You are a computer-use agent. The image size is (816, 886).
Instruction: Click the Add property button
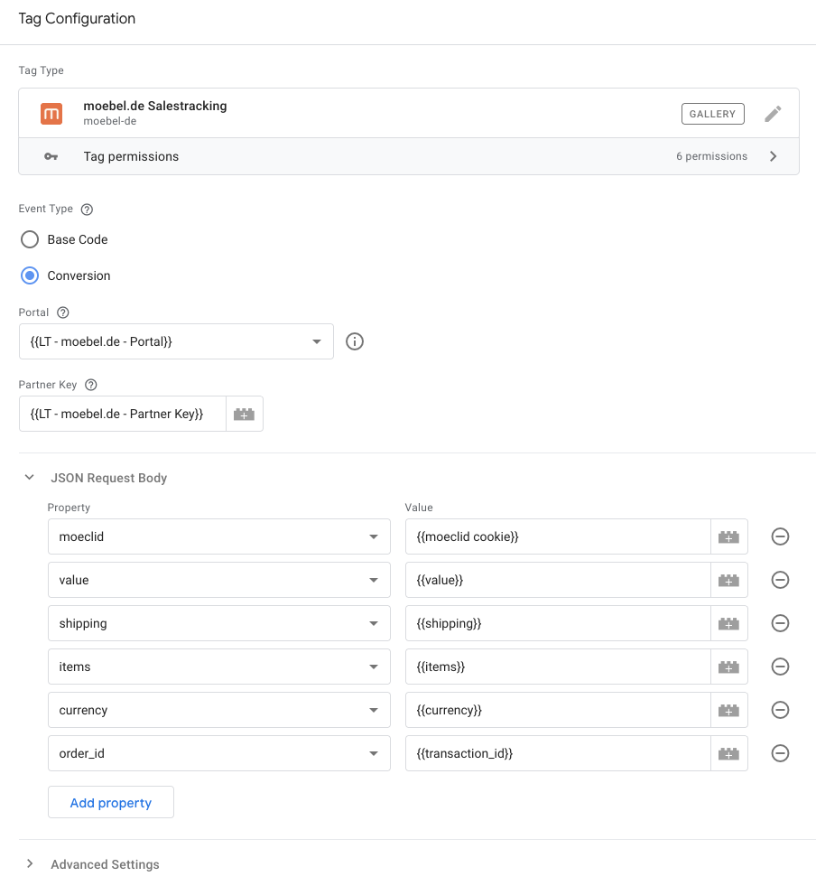click(111, 802)
